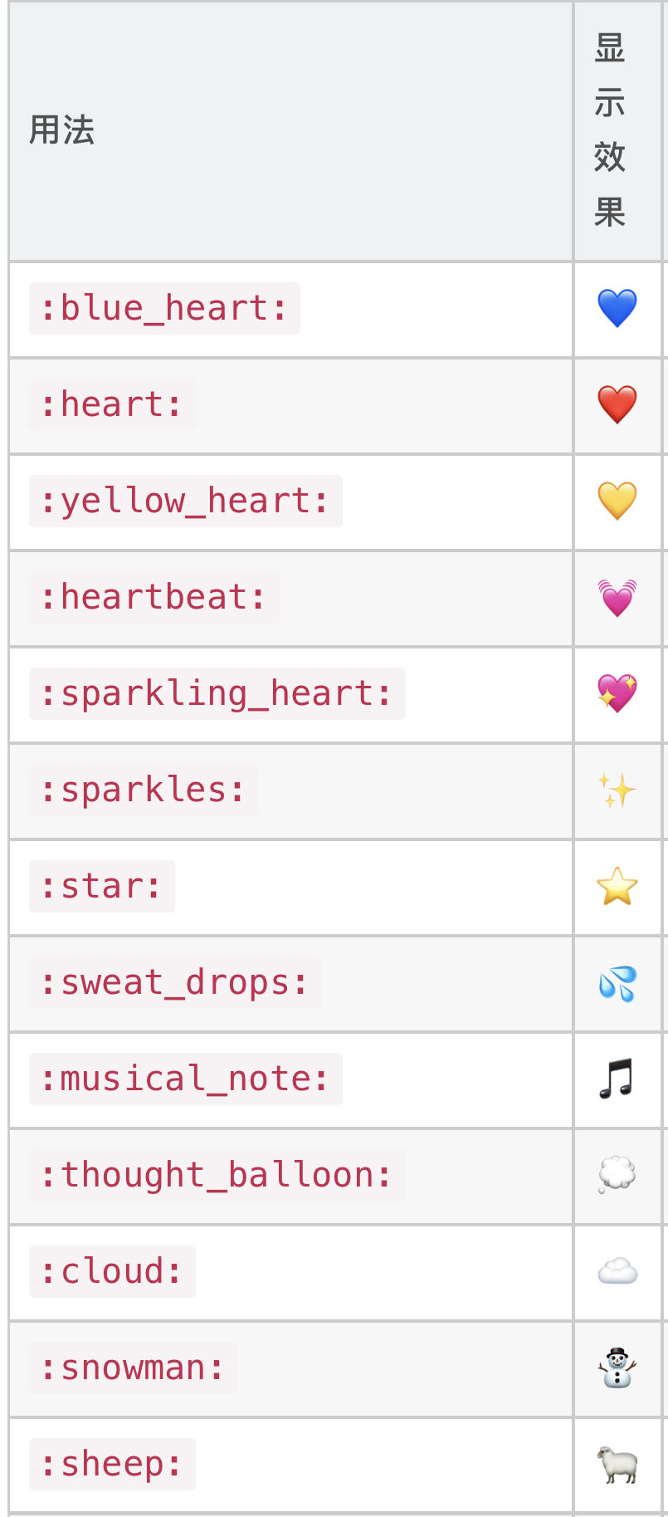Select the :musical_note: code text
The image size is (668, 1517).
click(x=186, y=1079)
